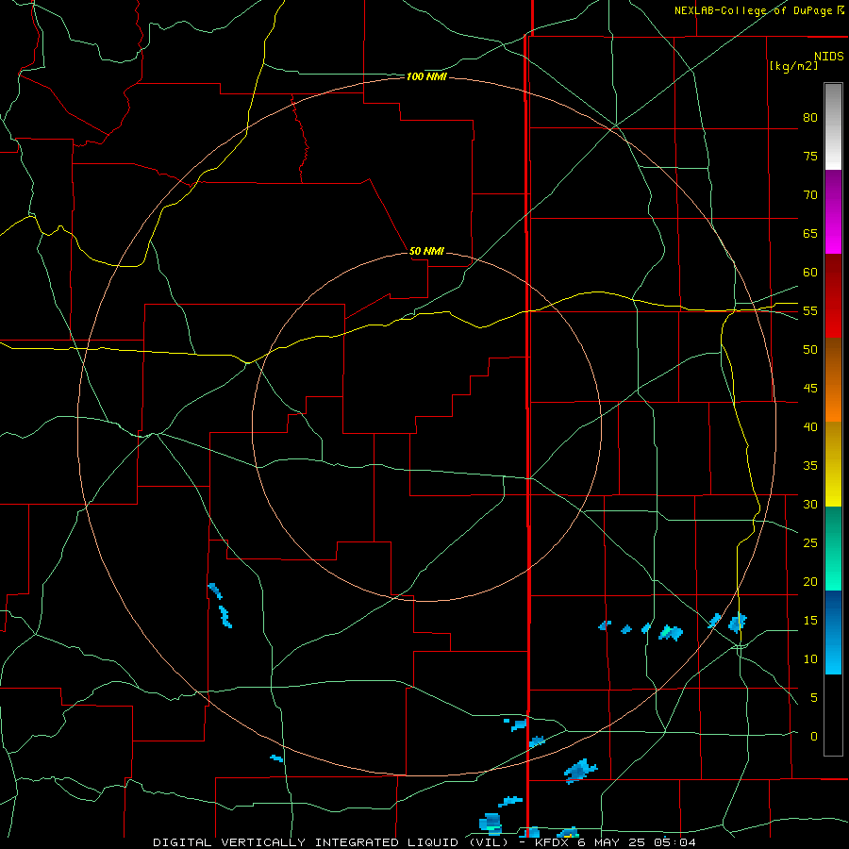849x849 pixels.
Task: Click the scale value "60"
Action: click(810, 273)
